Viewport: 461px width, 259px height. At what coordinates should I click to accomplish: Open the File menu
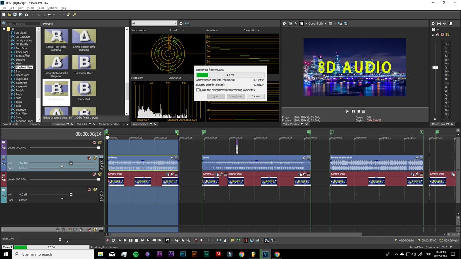(x=4, y=8)
